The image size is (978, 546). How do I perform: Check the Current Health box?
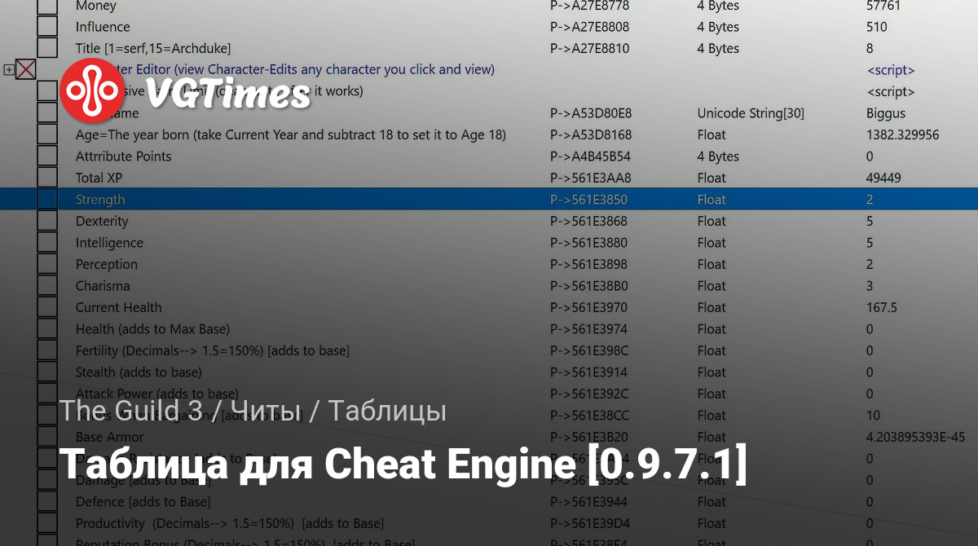click(x=47, y=307)
